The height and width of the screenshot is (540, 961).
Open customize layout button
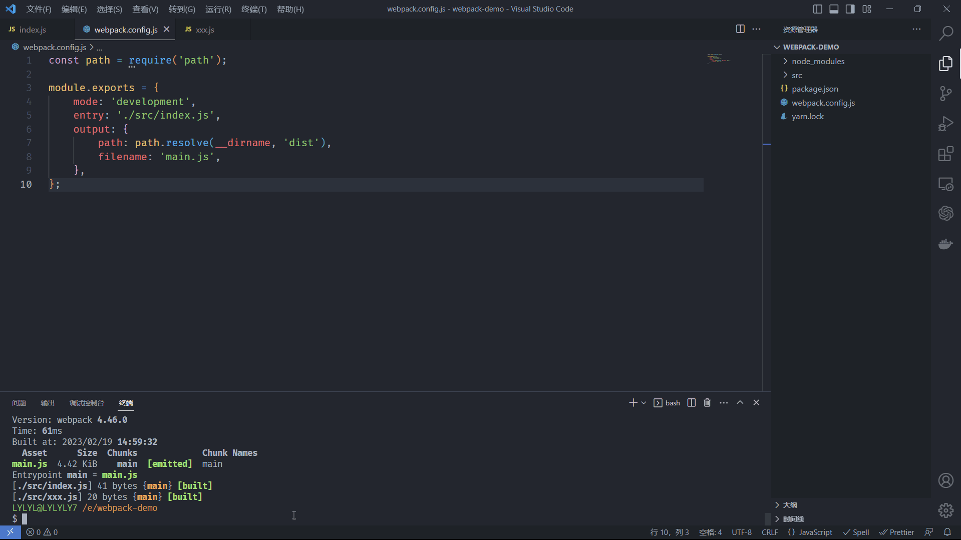pyautogui.click(x=867, y=9)
